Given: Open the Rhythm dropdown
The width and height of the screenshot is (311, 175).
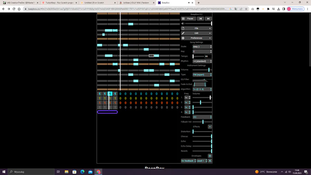Looking at the screenshot, I should pos(202,61).
